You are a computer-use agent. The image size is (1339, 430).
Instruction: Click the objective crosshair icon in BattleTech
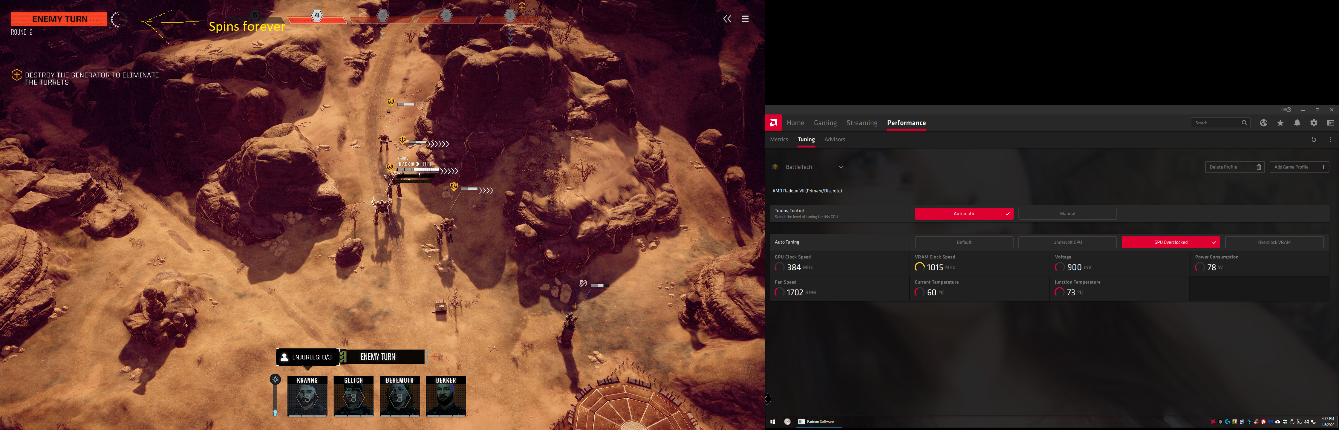point(17,75)
